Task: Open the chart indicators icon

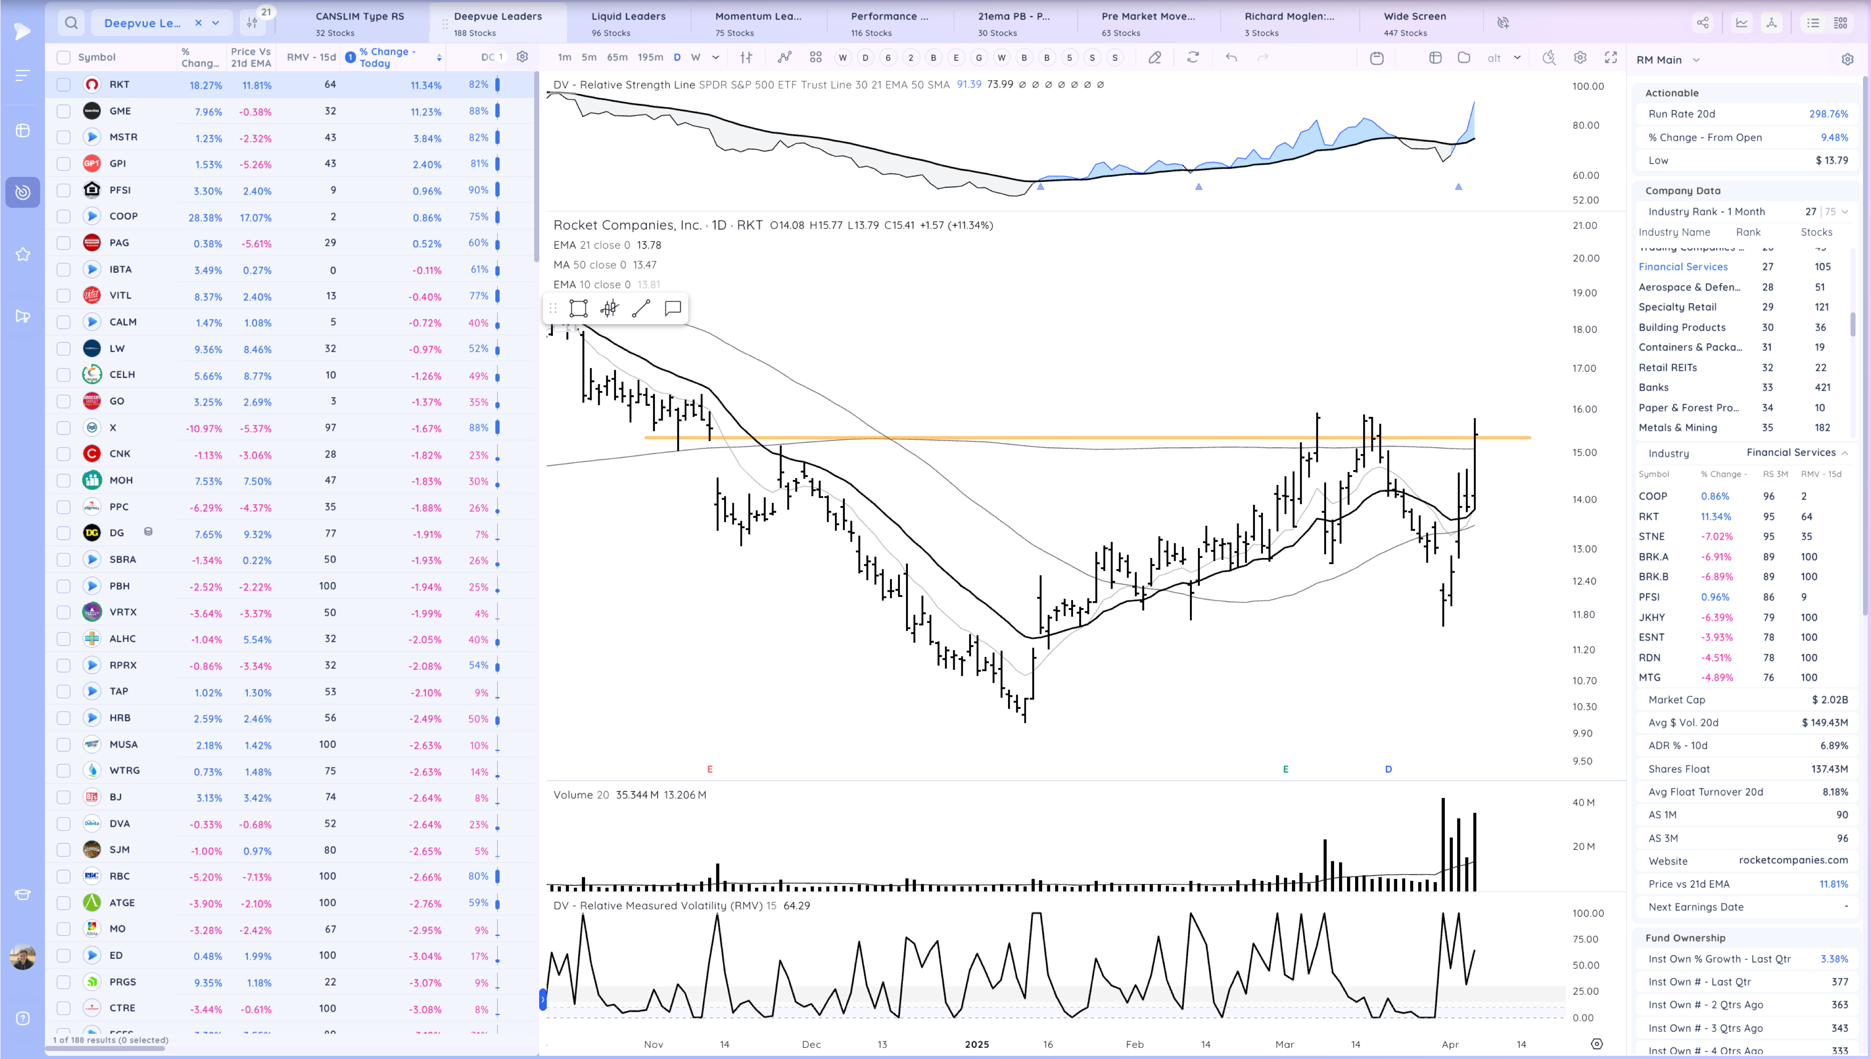Action: pos(784,58)
